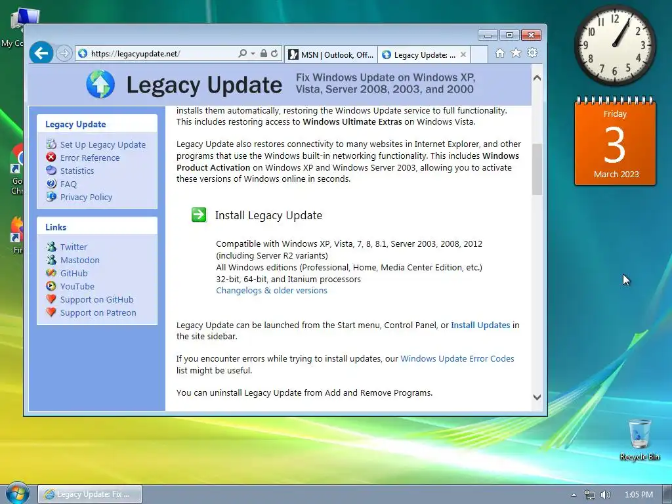
Task: Click the Legacy Update globe logo
Action: coord(100,84)
